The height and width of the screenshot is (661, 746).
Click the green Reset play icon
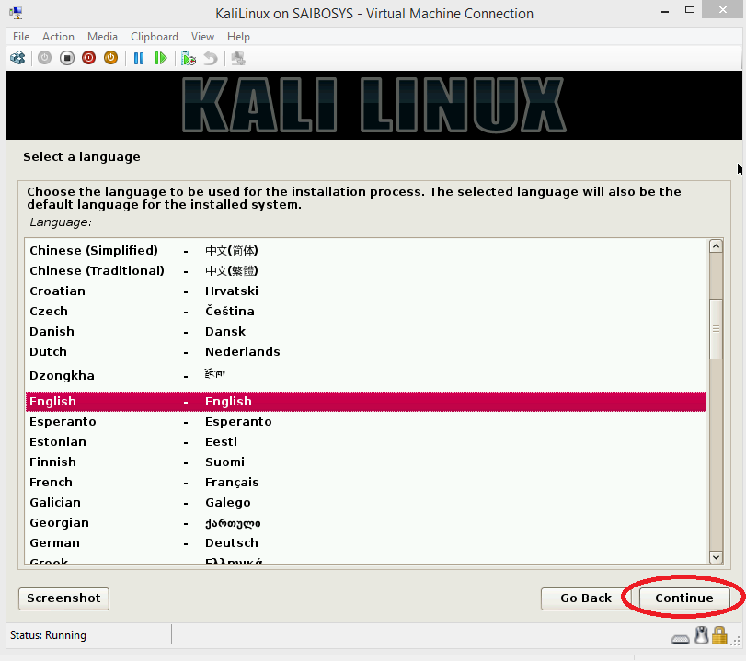point(161,59)
